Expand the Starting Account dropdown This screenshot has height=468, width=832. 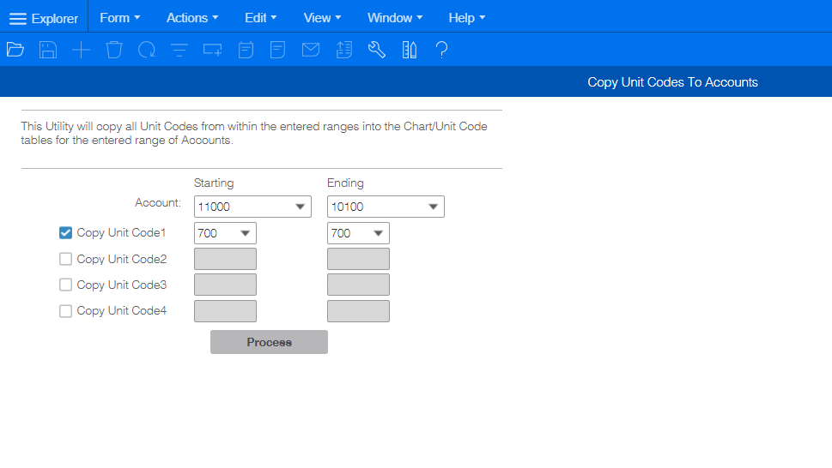click(x=300, y=207)
